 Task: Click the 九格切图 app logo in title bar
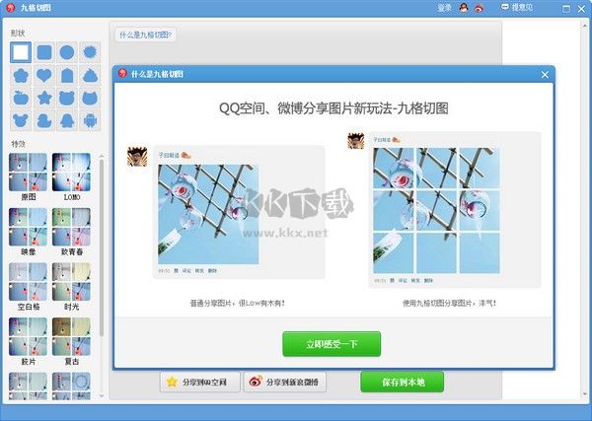click(10, 8)
